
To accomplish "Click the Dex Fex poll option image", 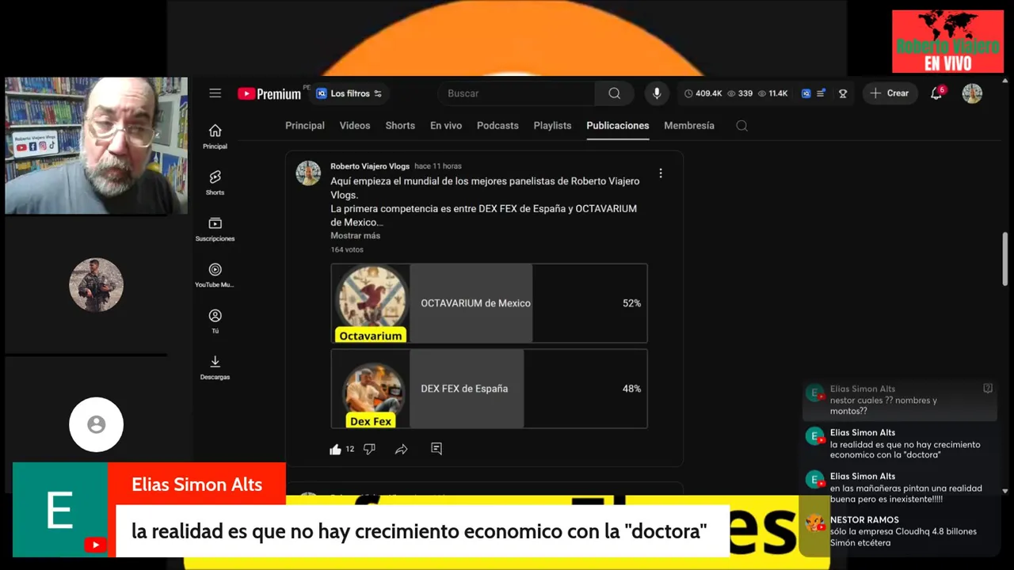I will pyautogui.click(x=371, y=389).
